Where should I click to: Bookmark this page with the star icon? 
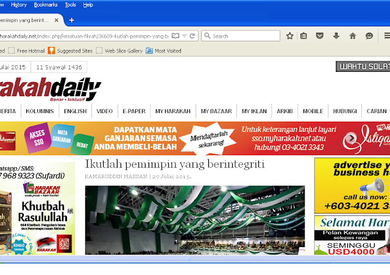tap(290, 36)
